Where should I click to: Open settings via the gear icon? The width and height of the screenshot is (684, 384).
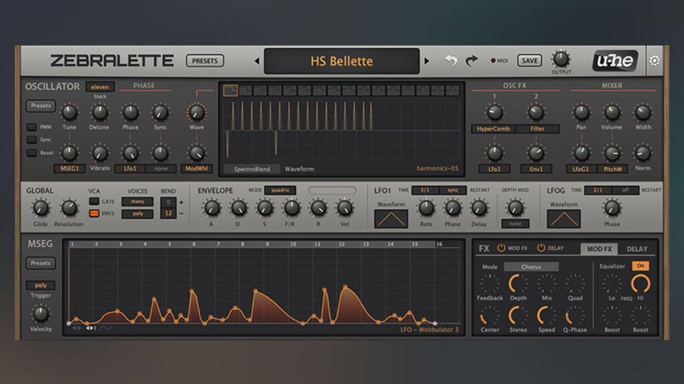[x=656, y=60]
